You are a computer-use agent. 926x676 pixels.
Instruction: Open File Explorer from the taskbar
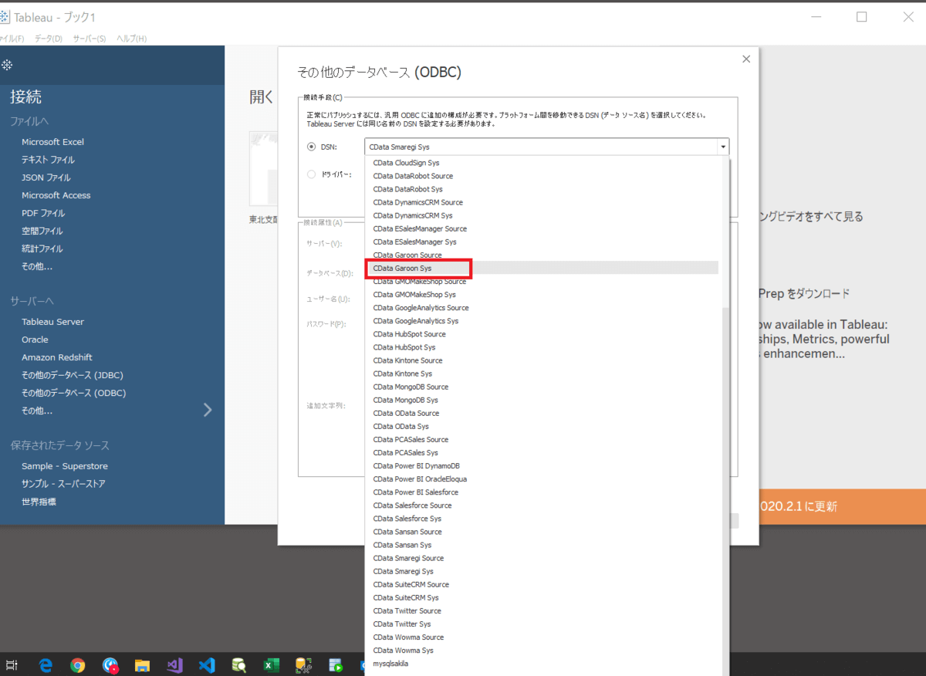tap(142, 664)
